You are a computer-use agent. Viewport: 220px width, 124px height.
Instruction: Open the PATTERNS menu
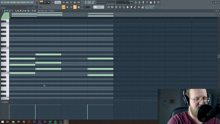[x=13, y=2]
